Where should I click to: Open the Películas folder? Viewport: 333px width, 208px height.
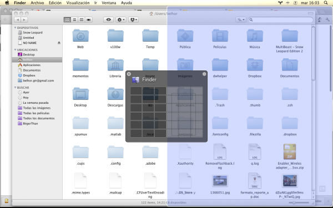(220, 35)
